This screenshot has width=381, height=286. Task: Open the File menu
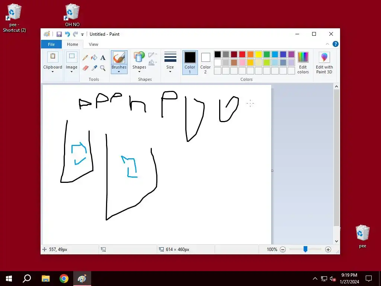[51, 44]
